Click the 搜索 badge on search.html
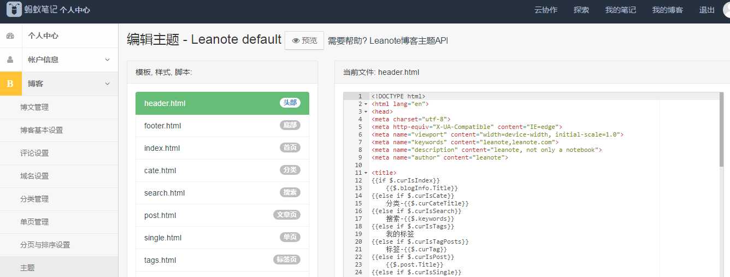Screen dimensions: 730x277 point(290,192)
